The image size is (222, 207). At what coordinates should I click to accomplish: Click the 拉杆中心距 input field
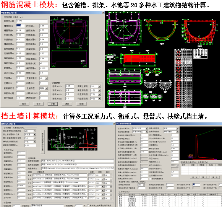(32, 21)
